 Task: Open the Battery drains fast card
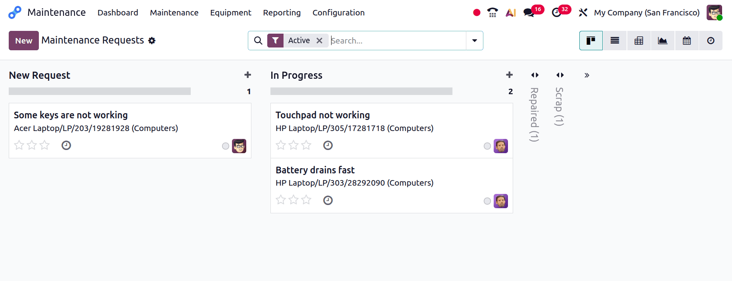click(x=392, y=186)
